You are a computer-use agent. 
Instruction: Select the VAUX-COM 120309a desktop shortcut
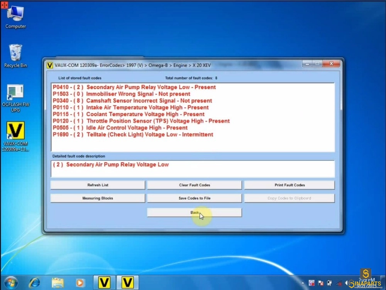coord(15,136)
